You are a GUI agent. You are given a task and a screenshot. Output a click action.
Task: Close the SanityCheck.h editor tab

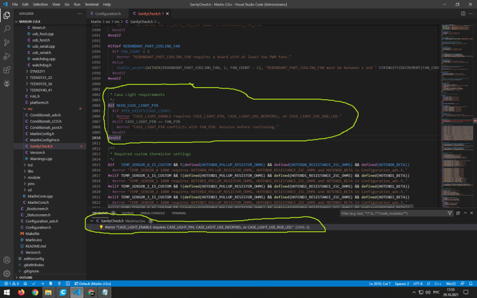167,14
